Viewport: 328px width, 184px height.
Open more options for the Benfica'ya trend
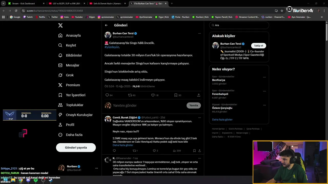[x=264, y=77]
